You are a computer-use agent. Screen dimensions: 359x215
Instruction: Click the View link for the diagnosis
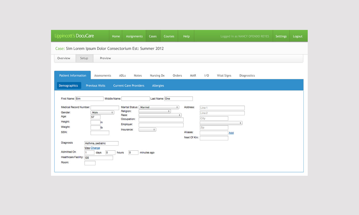coord(87,148)
